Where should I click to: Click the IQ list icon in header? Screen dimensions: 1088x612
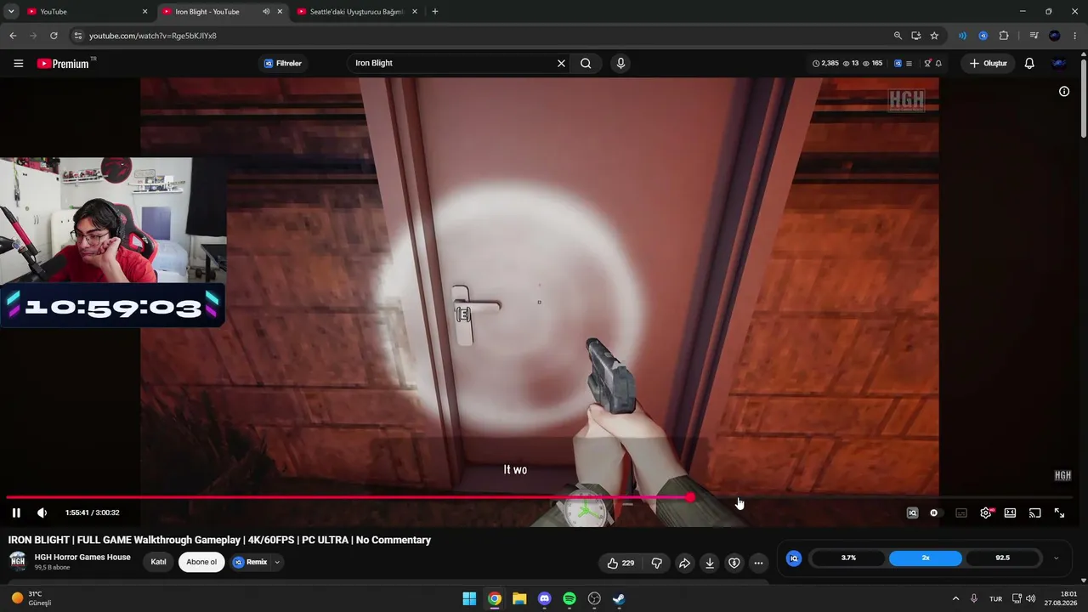click(909, 64)
